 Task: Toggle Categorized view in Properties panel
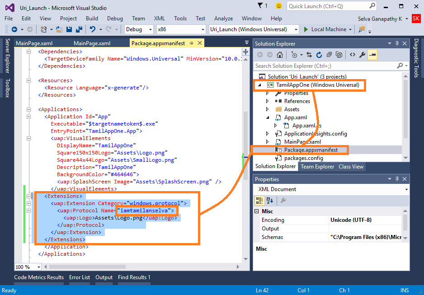pyautogui.click(x=259, y=201)
